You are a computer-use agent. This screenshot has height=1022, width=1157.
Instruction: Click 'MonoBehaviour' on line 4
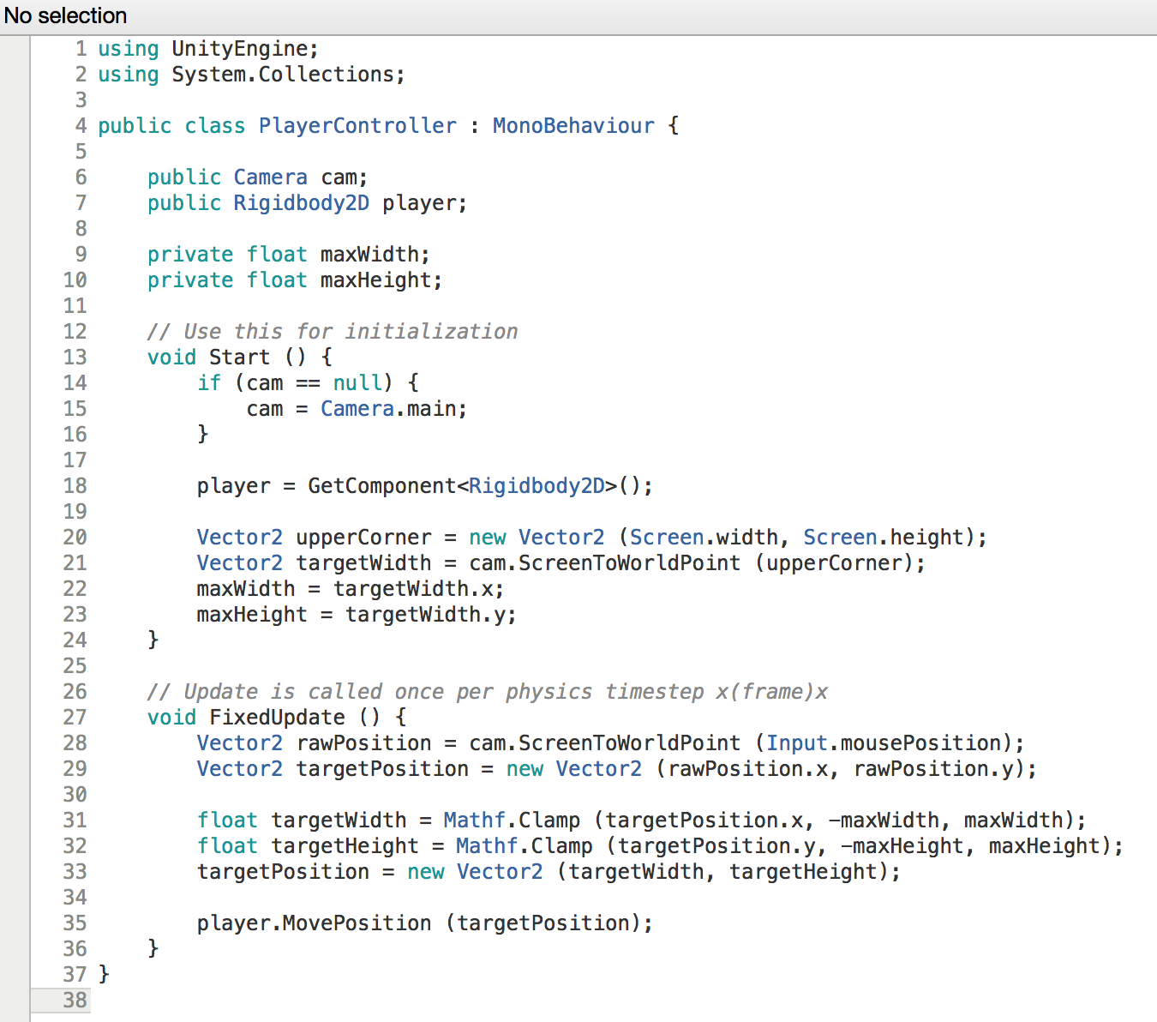point(573,126)
